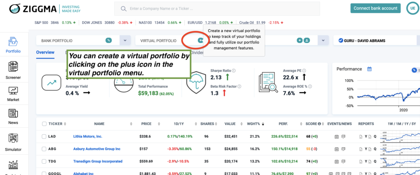The image size is (420, 175).
Task: Focus the company name or ticker search field
Action: tap(217, 8)
